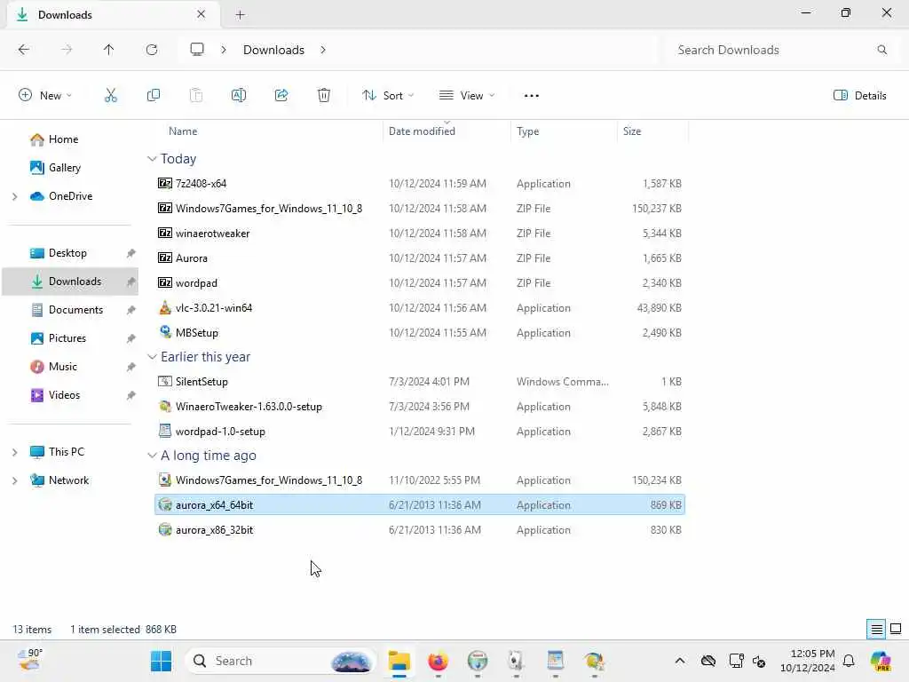The image size is (909, 682).
Task: Click the OneDrive sync status tray icon
Action: pos(707,661)
